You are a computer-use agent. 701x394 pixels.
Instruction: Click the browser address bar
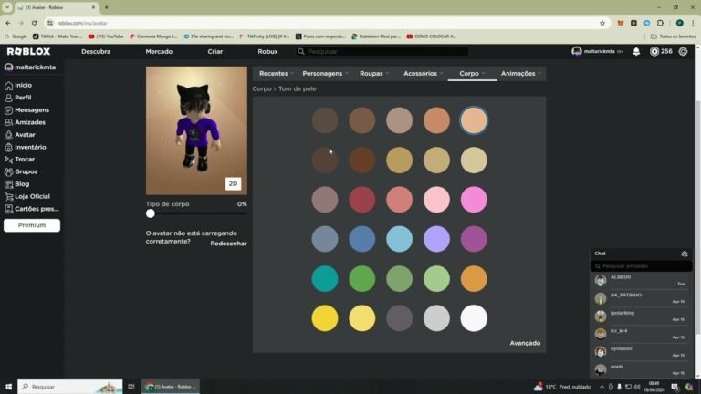[327, 23]
